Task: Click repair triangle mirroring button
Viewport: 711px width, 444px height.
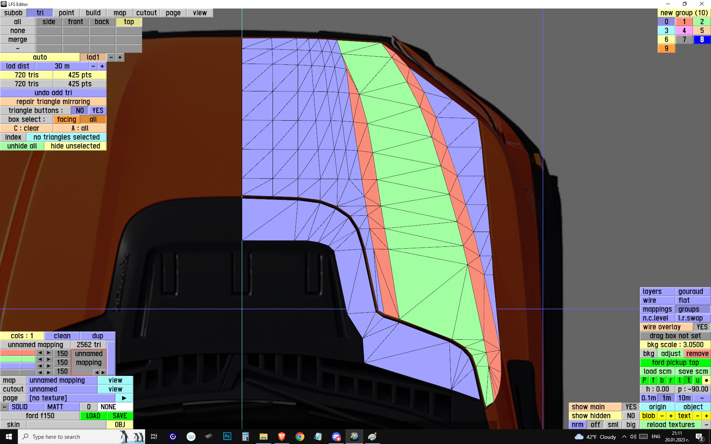Action: point(53,102)
